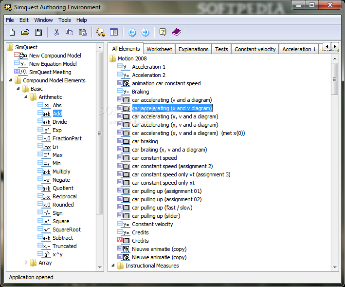Switch to the Explanations tab
This screenshot has width=345, height=287.
pos(193,49)
